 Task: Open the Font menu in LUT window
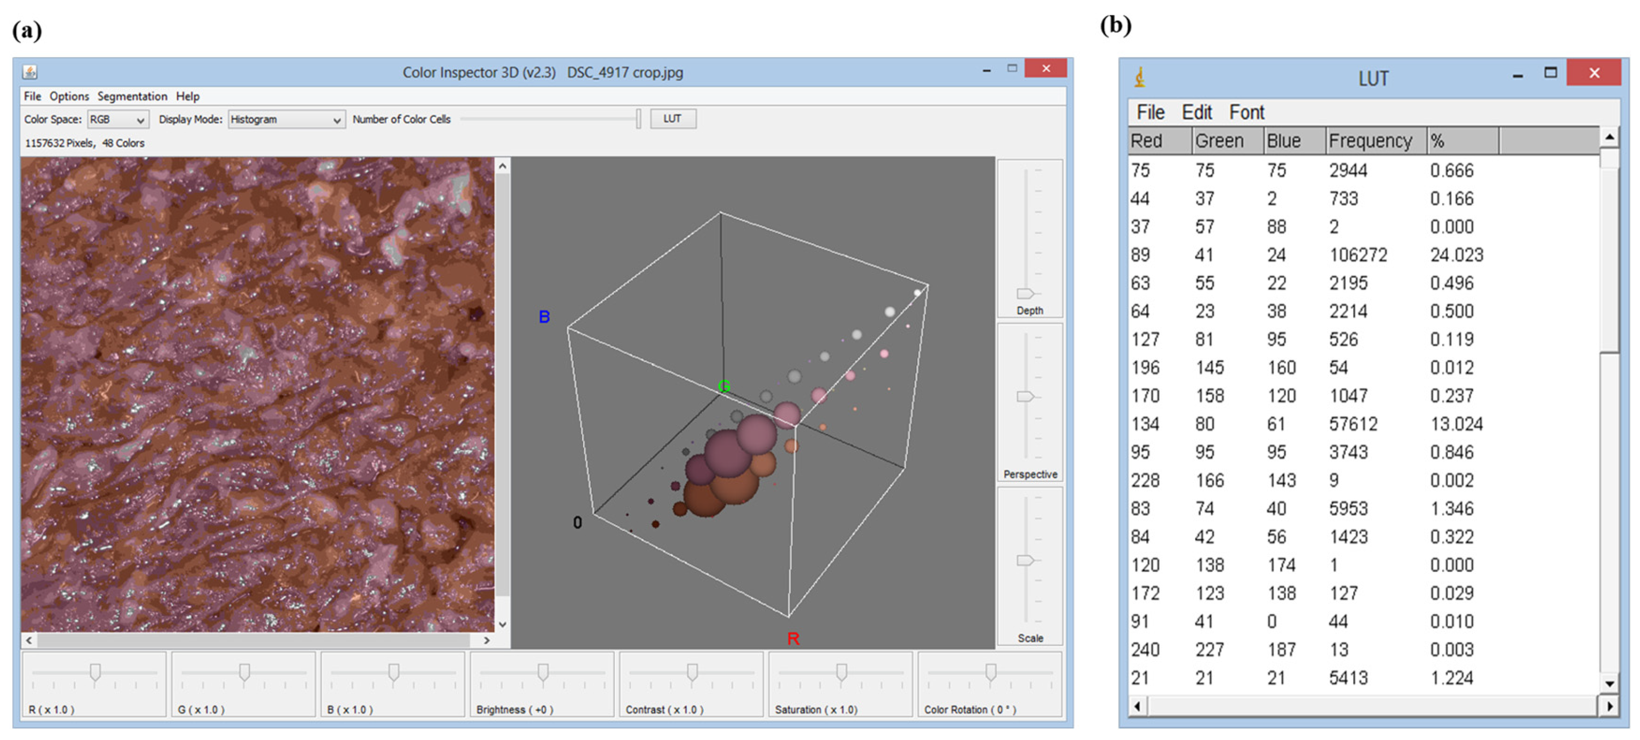pos(1246,113)
